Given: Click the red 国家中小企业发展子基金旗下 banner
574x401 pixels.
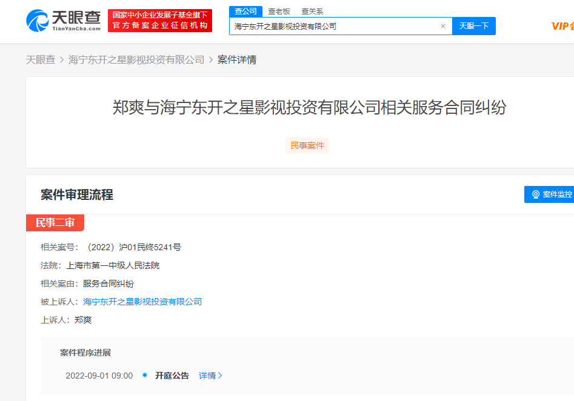Looking at the screenshot, I should pyautogui.click(x=160, y=21).
